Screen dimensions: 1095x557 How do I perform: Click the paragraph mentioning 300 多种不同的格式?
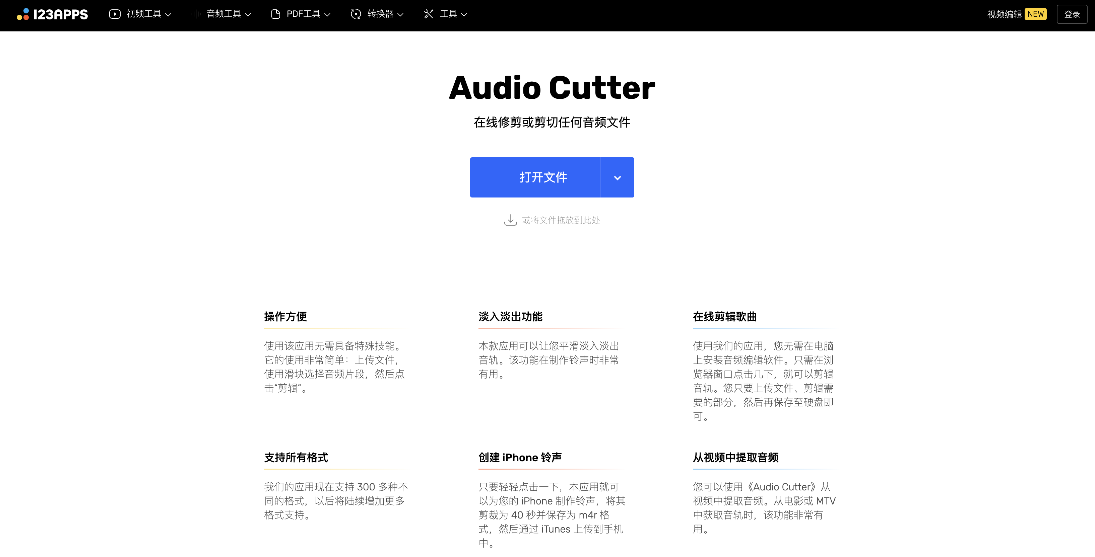(336, 501)
